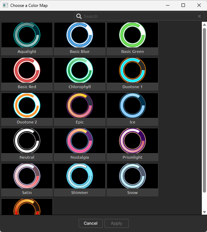
Task: Select the Prismlight color map
Action: point(132,145)
